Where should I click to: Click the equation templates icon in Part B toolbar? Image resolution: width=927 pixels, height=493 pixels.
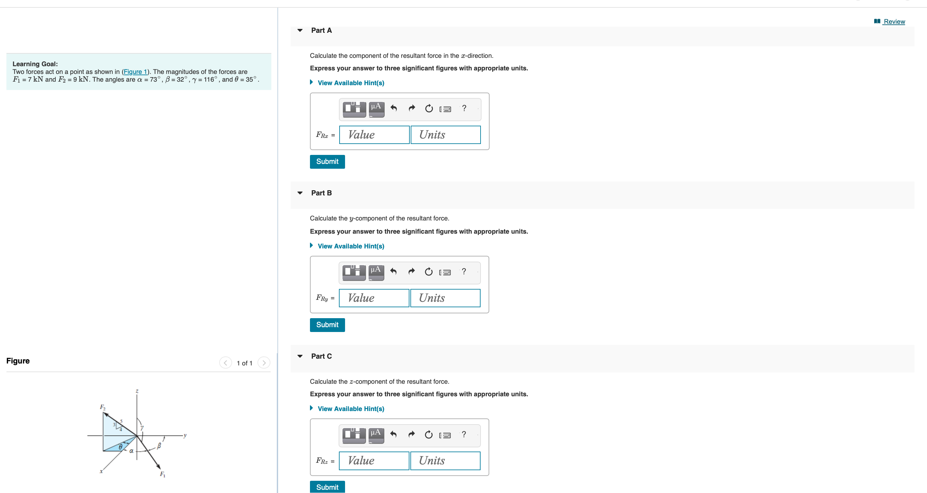click(x=353, y=272)
